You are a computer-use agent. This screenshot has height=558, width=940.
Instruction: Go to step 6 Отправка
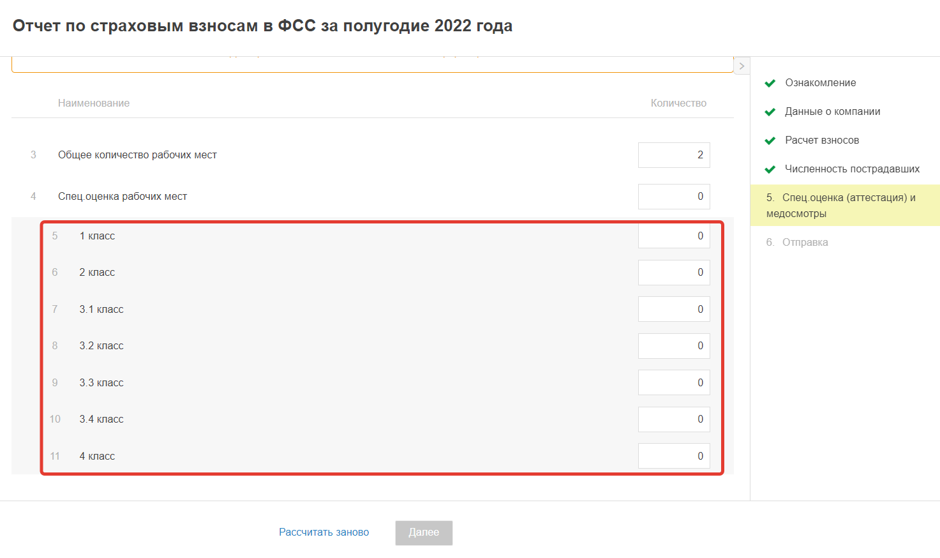click(x=797, y=243)
